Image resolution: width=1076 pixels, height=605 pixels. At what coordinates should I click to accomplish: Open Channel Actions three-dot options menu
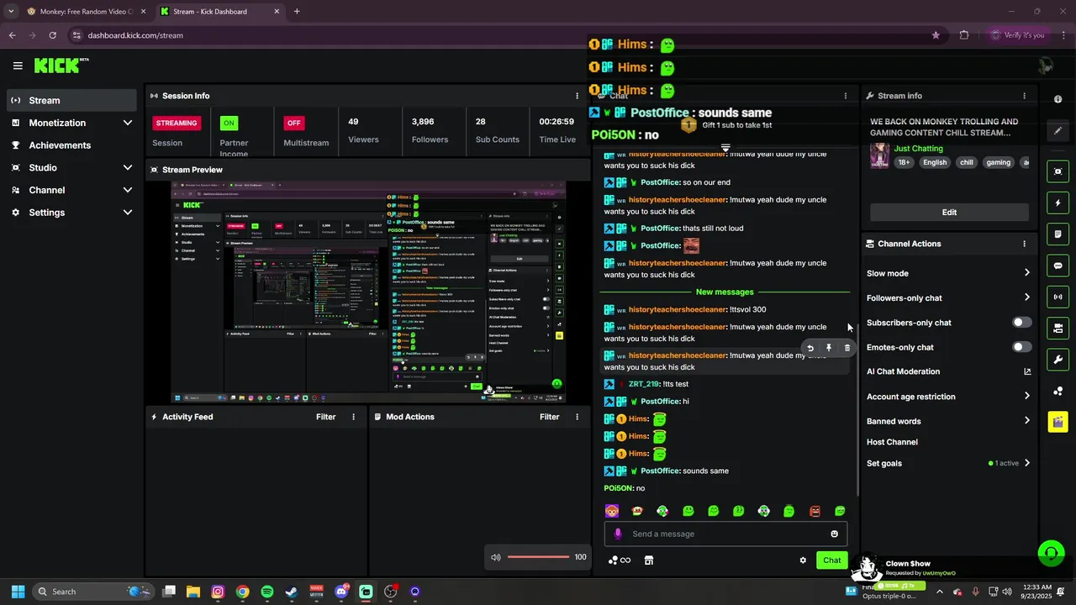[x=1024, y=244]
